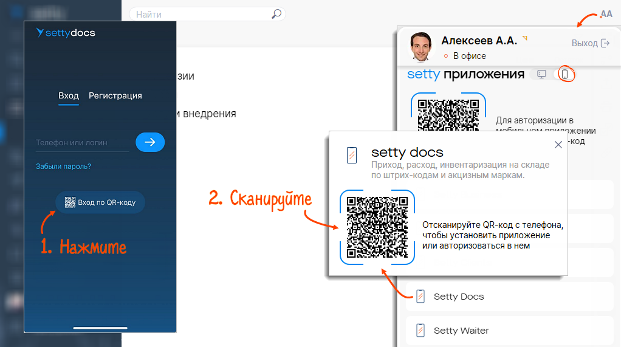Click the Setty Docs row phone icon
The height and width of the screenshot is (347, 621).
[420, 297]
